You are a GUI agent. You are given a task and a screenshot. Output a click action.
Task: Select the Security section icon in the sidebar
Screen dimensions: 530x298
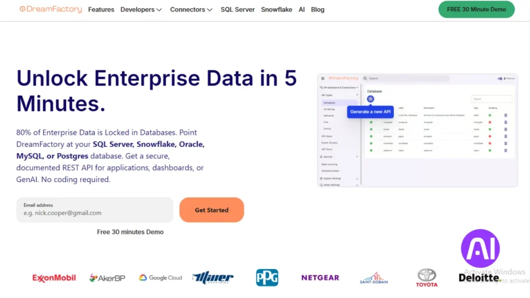321,157
